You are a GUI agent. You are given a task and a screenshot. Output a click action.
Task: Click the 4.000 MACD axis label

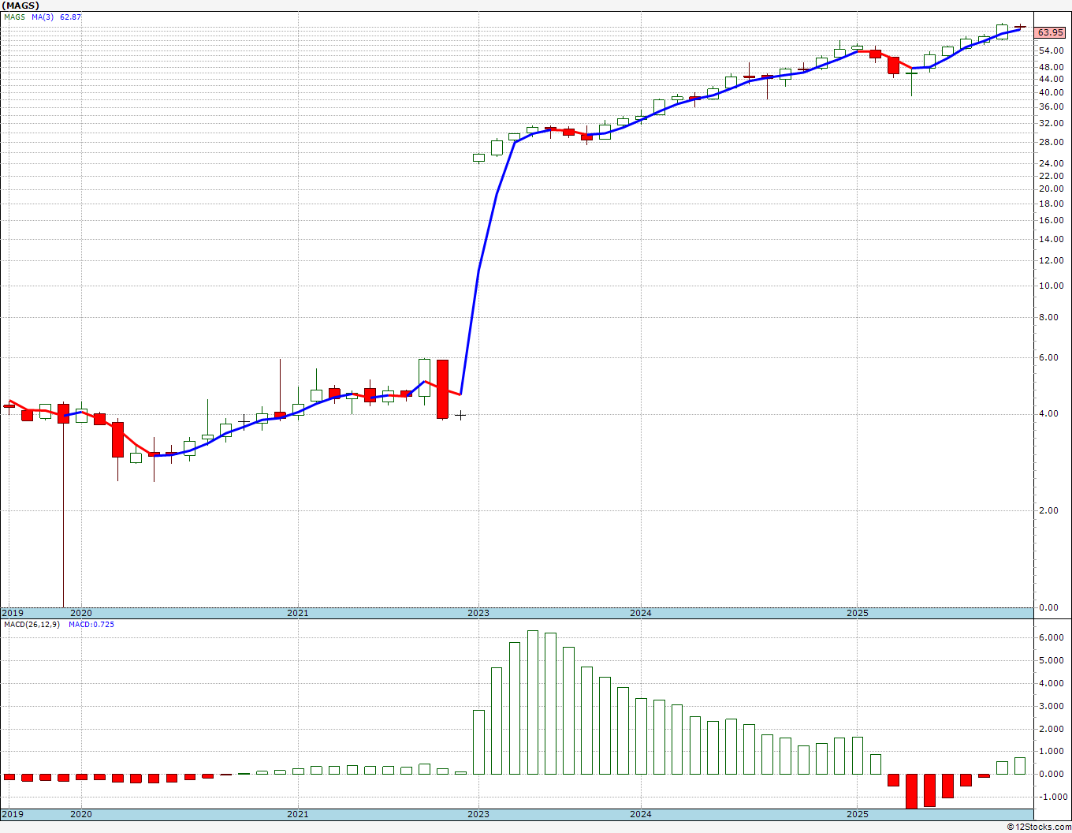(1053, 683)
